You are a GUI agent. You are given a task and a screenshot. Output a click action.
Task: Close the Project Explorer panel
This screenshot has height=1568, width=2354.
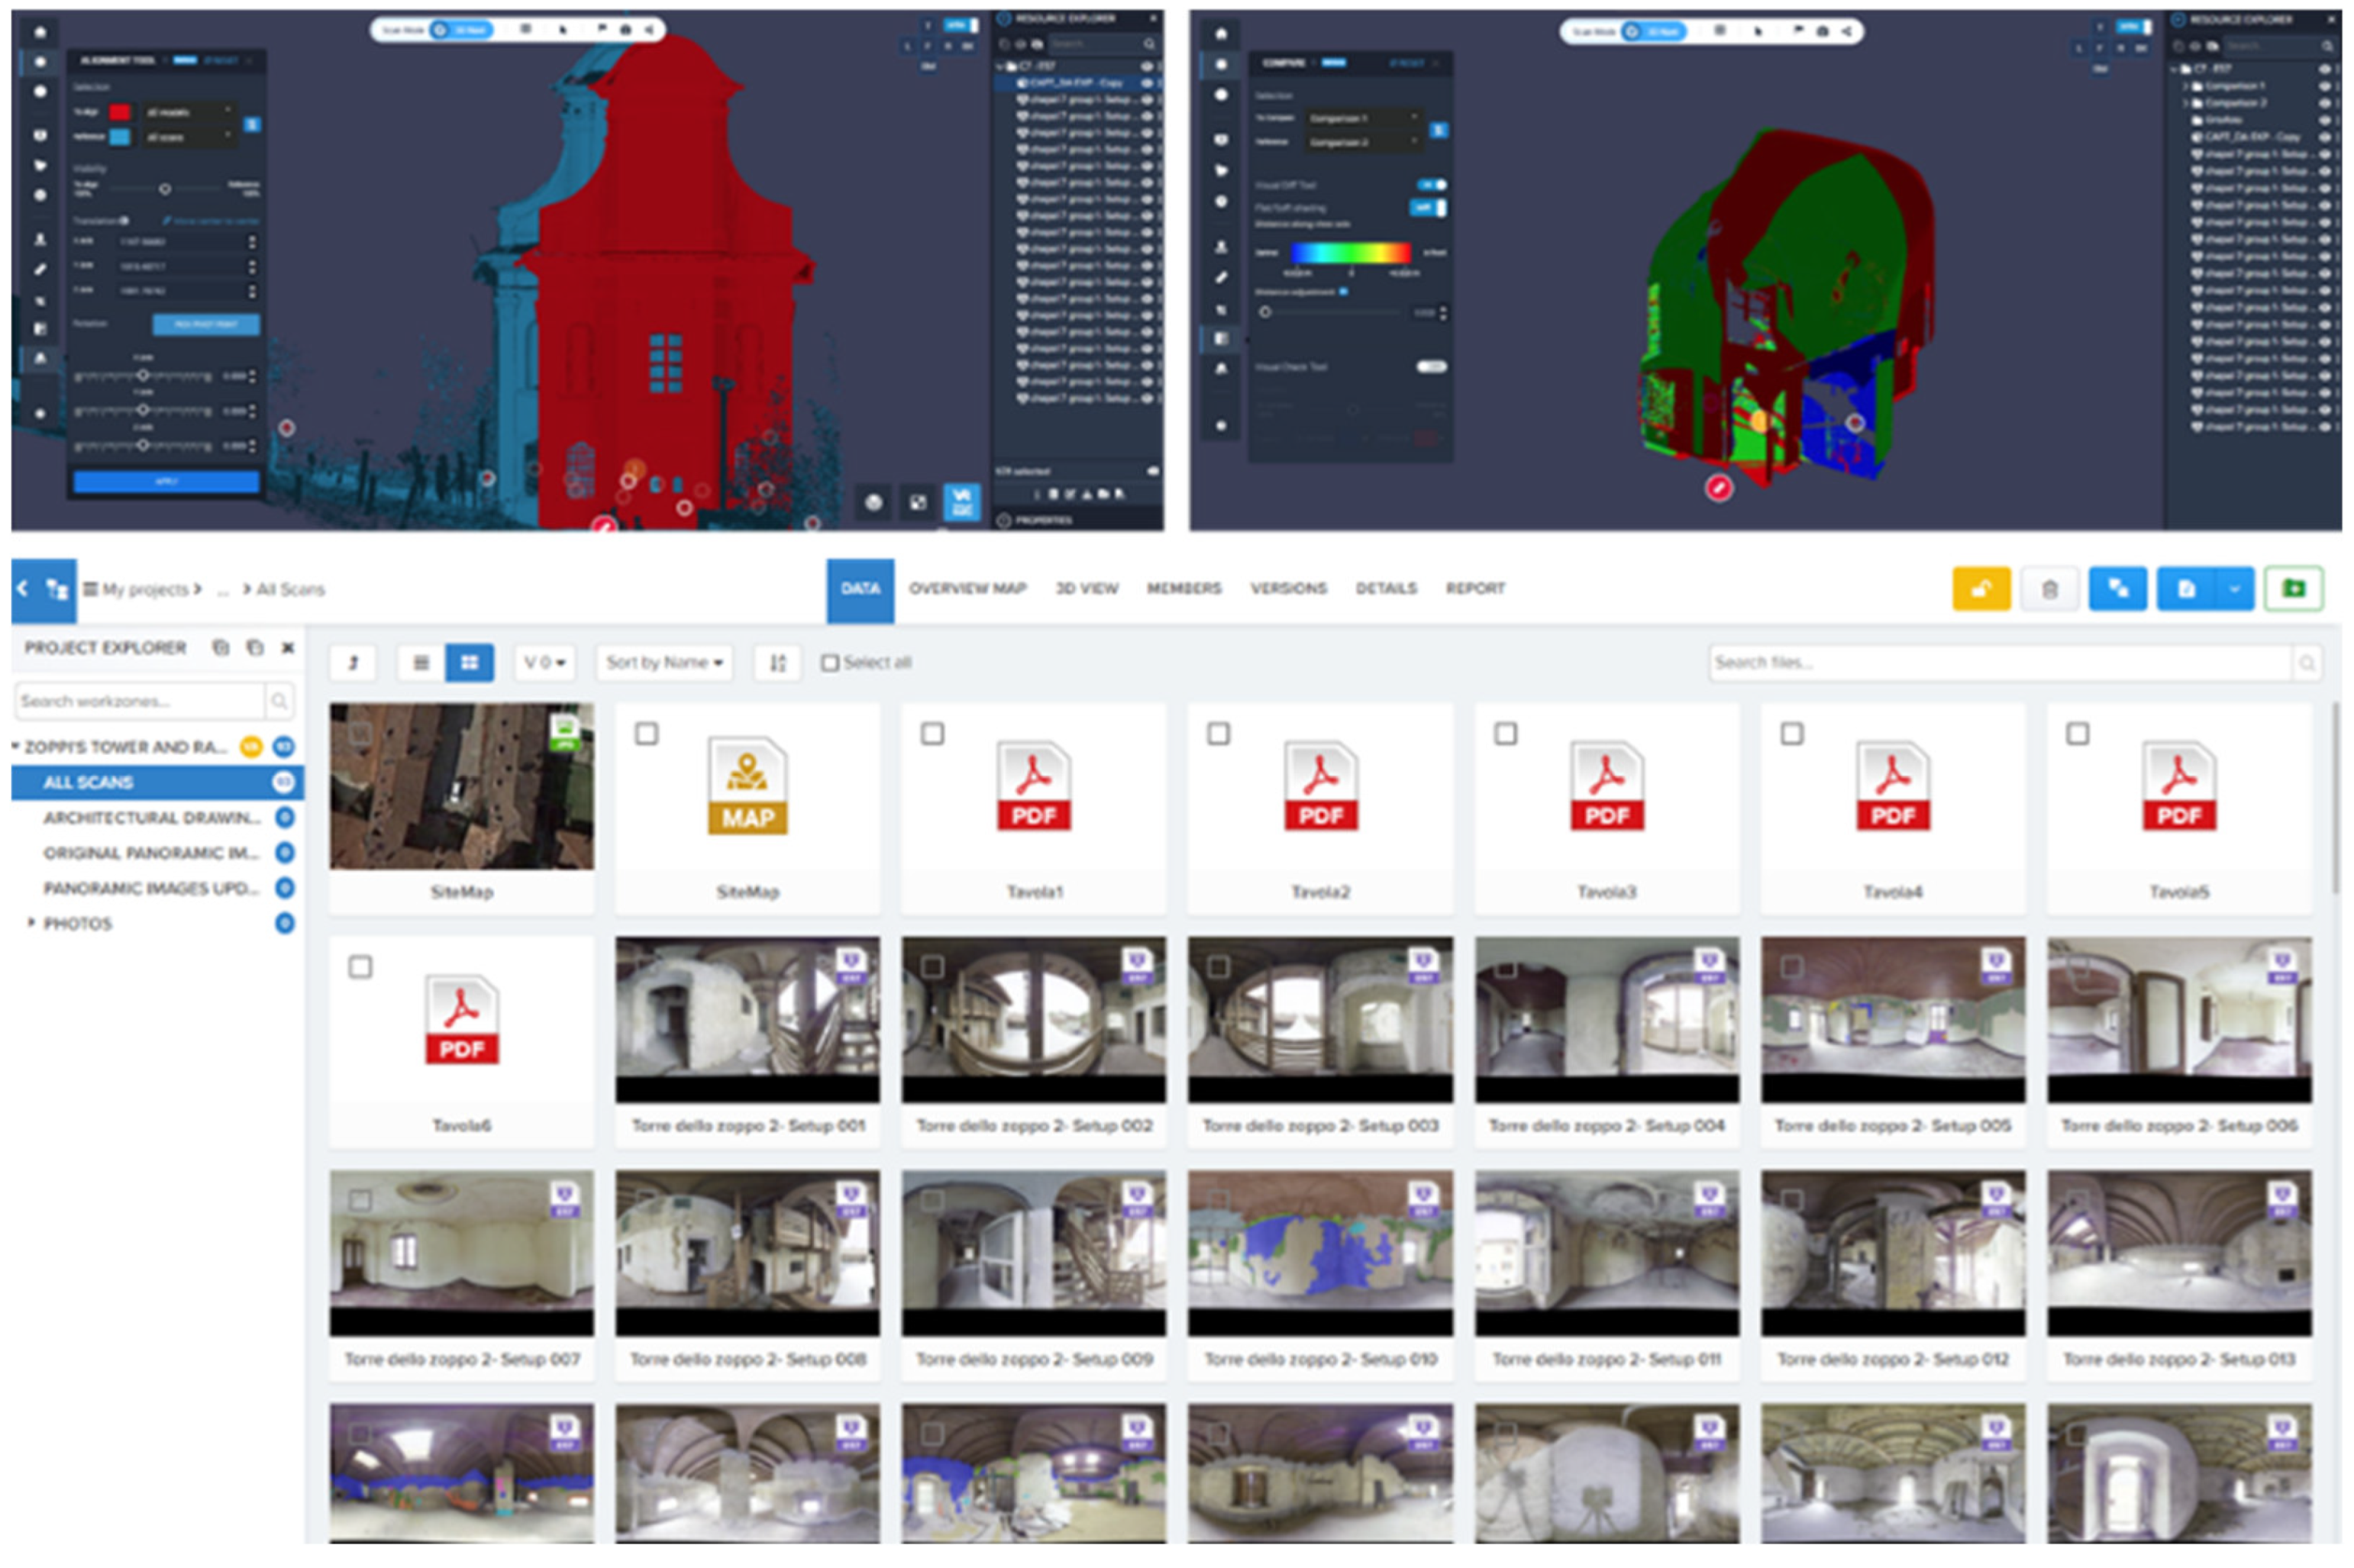[x=288, y=648]
